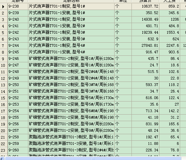Image resolution: width=186 pixels, height=160 pixels.
Task: Click the quota code cell 9-240
Action: (18, 19)
